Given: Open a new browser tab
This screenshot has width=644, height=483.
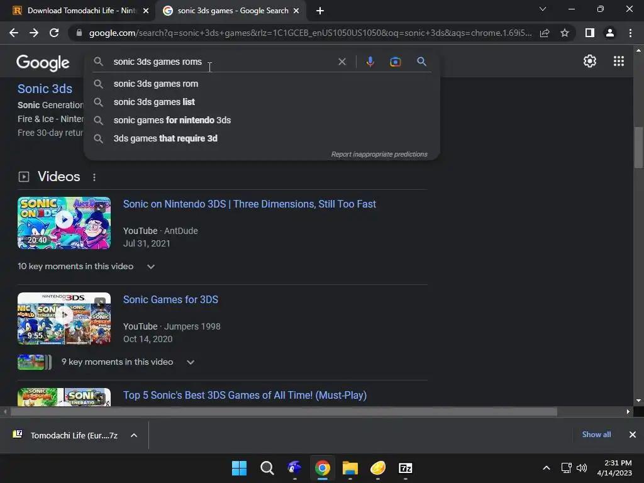Looking at the screenshot, I should click(320, 11).
